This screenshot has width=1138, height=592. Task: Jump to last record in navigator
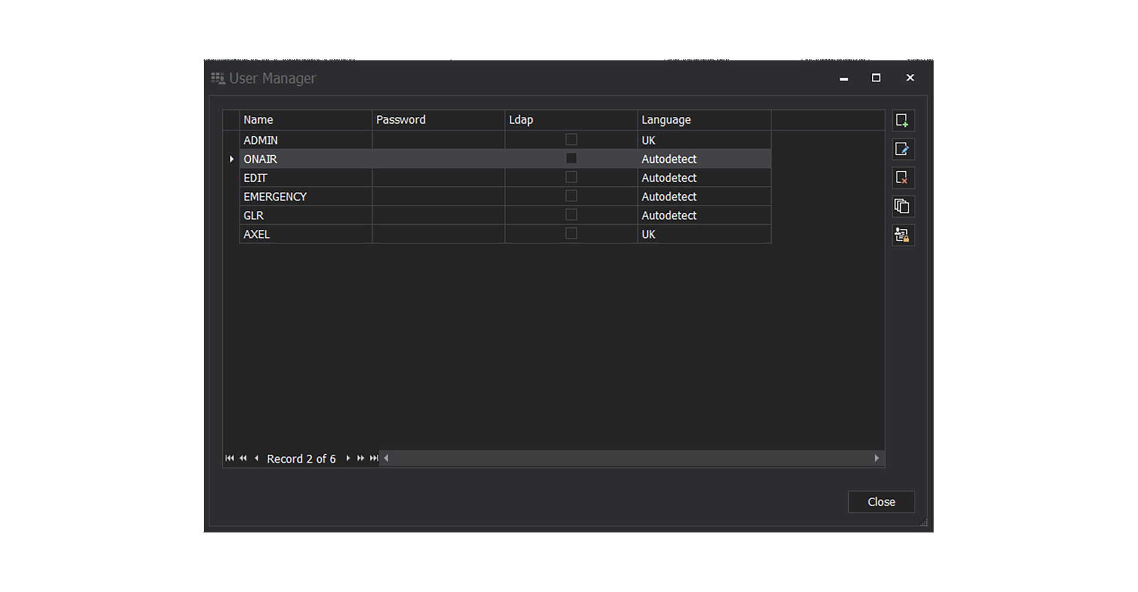(x=374, y=458)
